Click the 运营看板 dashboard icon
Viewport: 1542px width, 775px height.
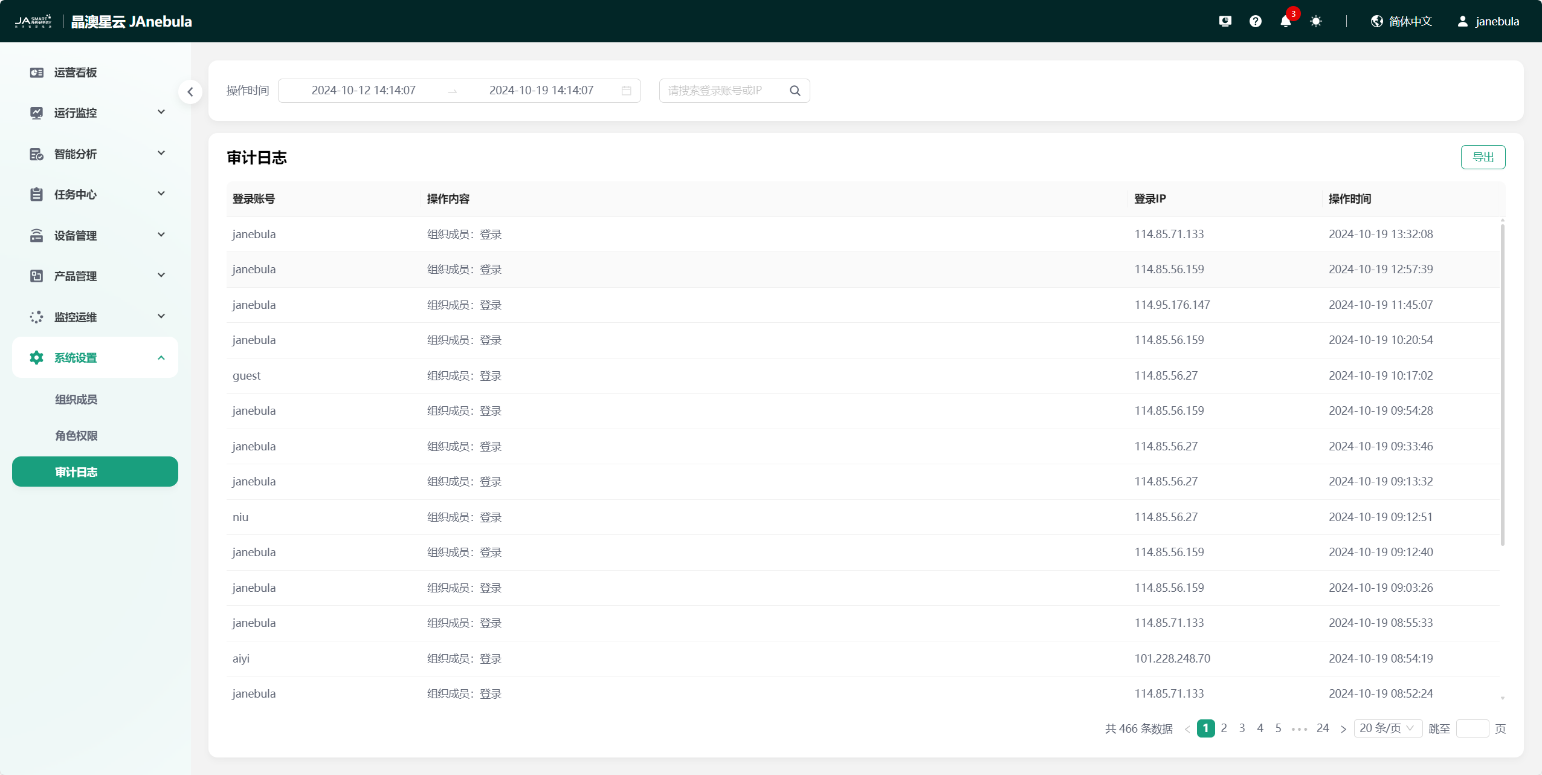click(36, 73)
